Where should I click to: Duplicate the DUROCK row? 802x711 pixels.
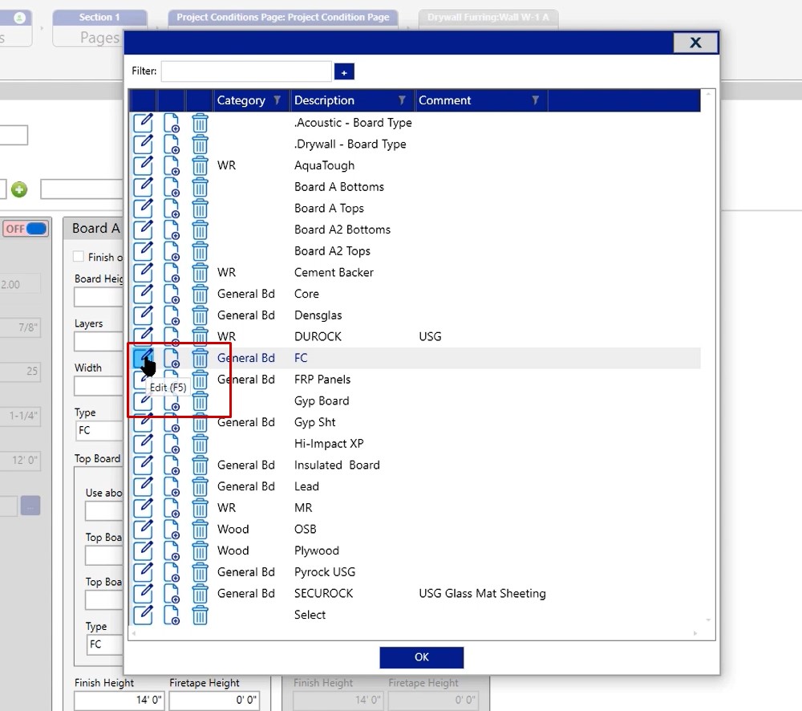pyautogui.click(x=172, y=336)
